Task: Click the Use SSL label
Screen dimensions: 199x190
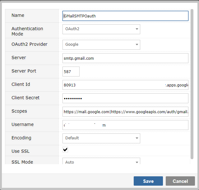Action: [x=21, y=151]
